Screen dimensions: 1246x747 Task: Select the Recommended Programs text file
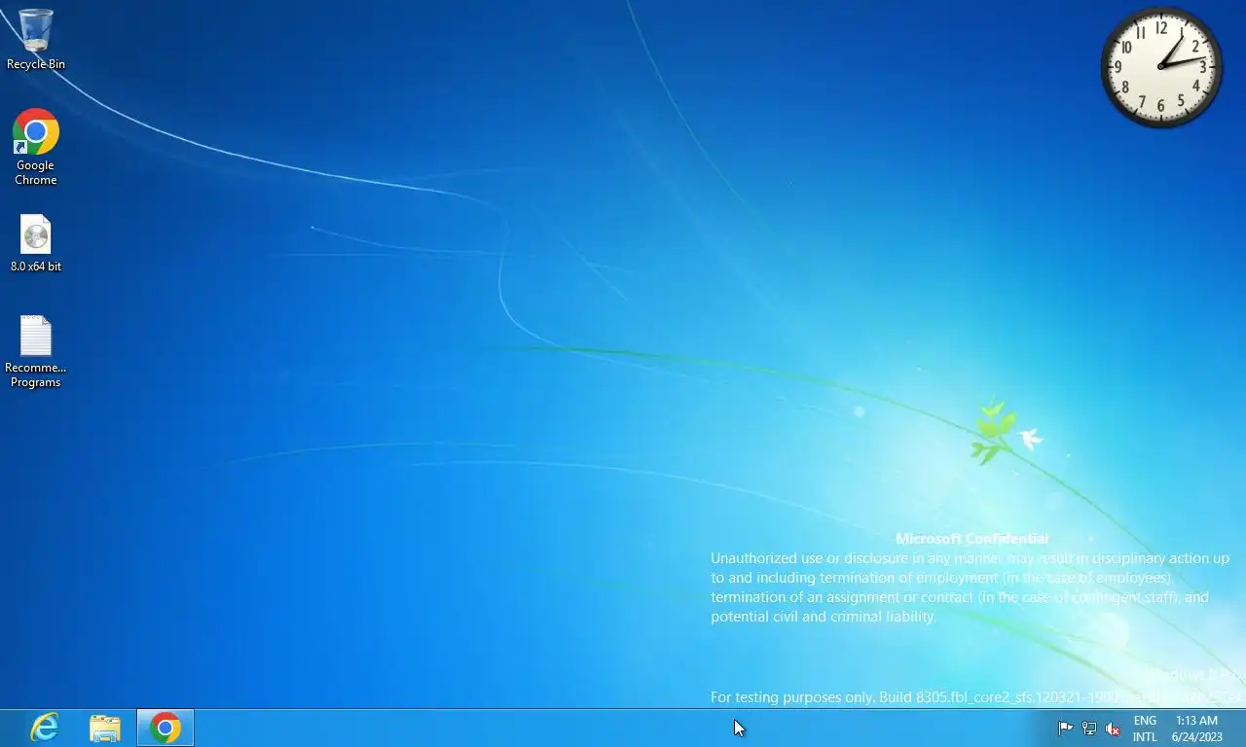(x=36, y=352)
